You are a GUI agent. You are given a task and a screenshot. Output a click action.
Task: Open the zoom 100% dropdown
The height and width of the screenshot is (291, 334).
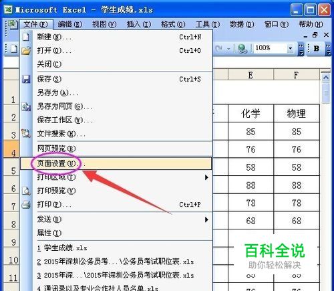(290, 48)
